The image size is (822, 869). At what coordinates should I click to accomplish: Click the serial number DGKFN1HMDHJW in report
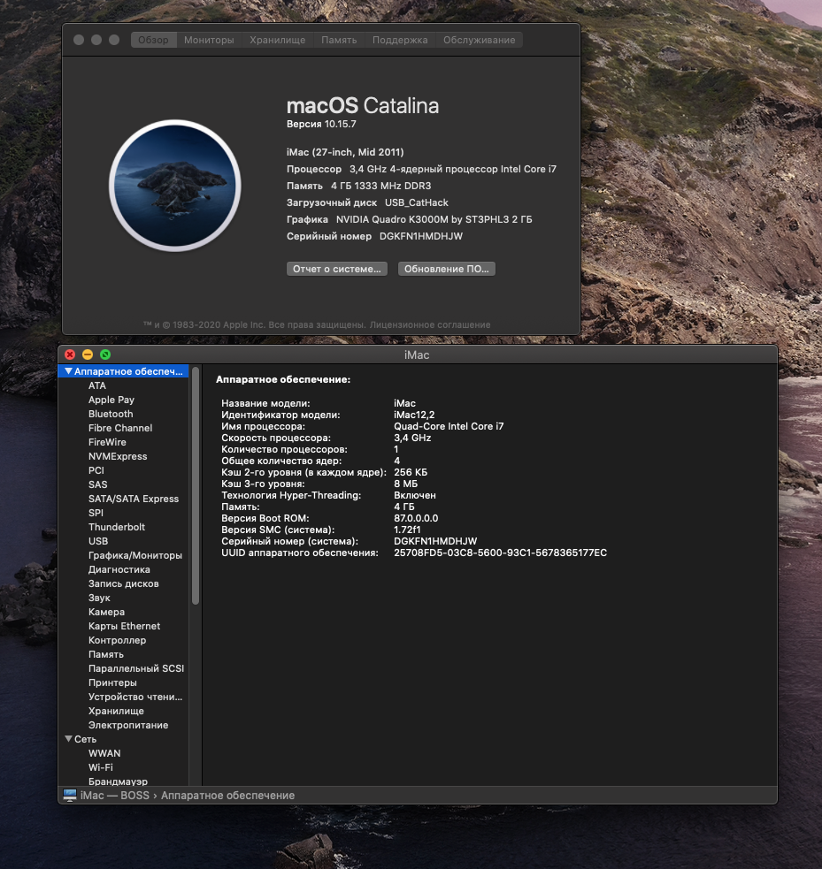click(x=435, y=541)
